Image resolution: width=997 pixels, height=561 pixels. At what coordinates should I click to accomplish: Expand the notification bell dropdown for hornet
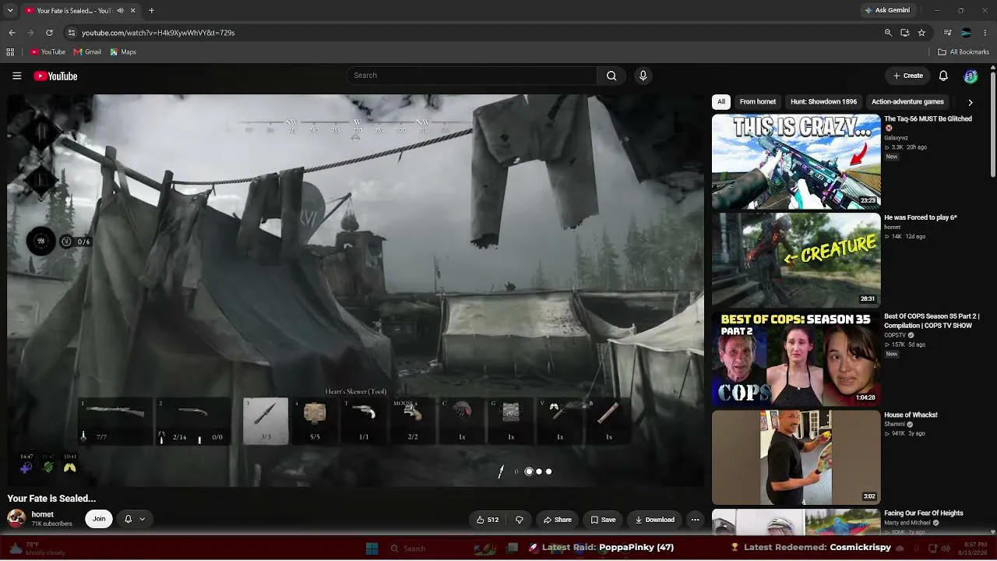(x=135, y=519)
